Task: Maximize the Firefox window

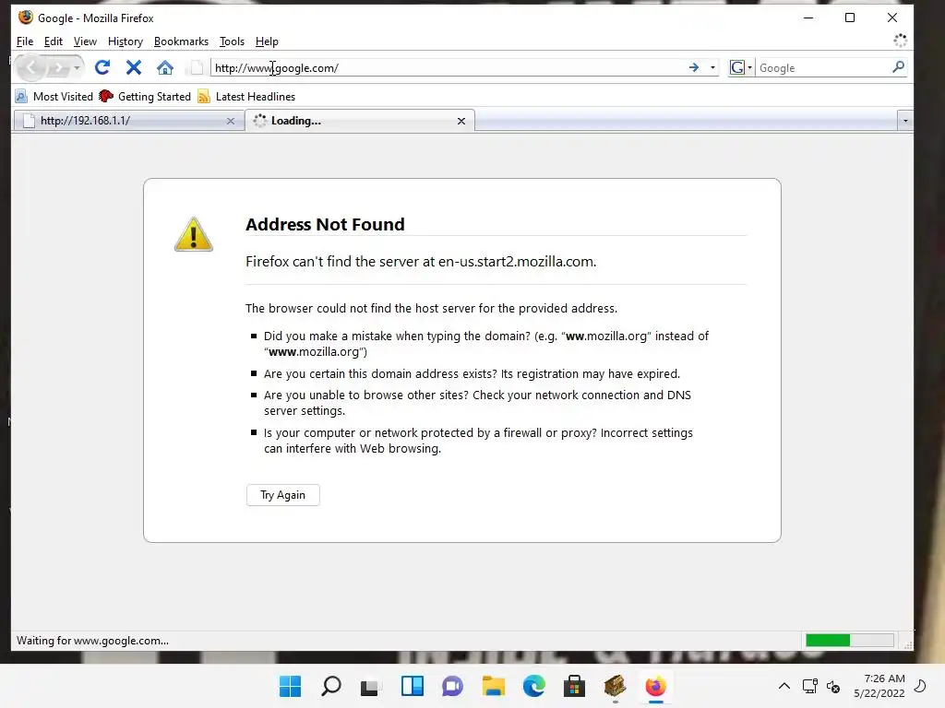Action: (850, 18)
